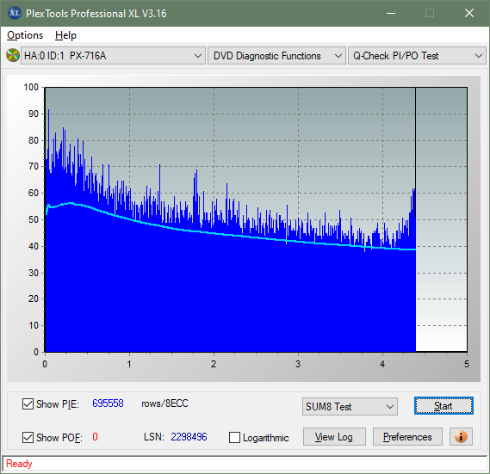The width and height of the screenshot is (490, 474).
Task: Open the Options menu
Action: tap(25, 35)
